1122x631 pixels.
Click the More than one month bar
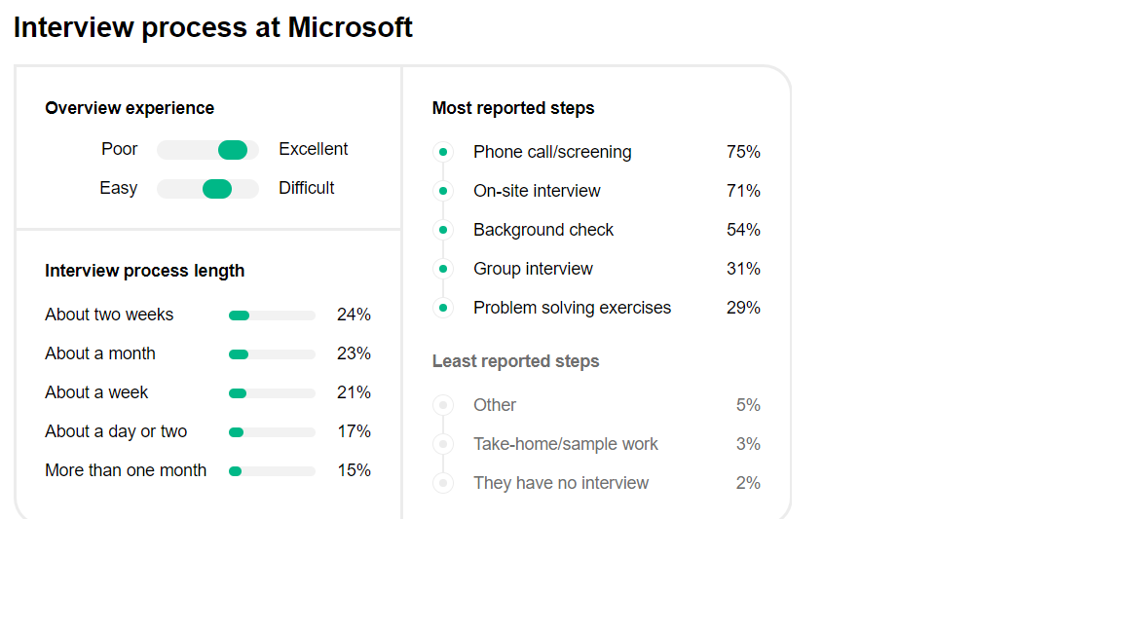tap(272, 471)
